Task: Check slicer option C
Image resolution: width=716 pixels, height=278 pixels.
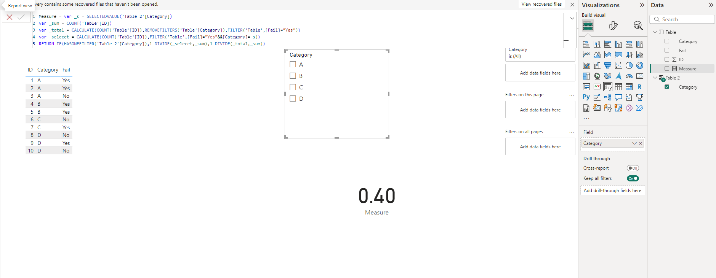Action: click(x=293, y=87)
